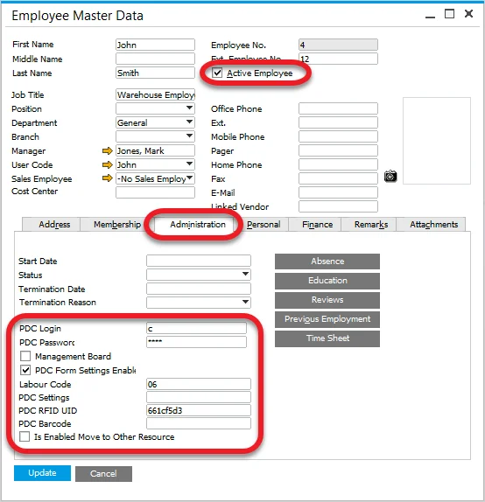Click the Home Phone field

338,164
